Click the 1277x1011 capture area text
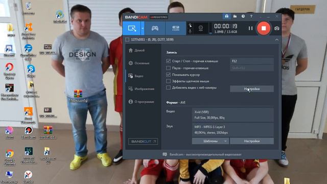The image size is (327, 184). pos(152,39)
